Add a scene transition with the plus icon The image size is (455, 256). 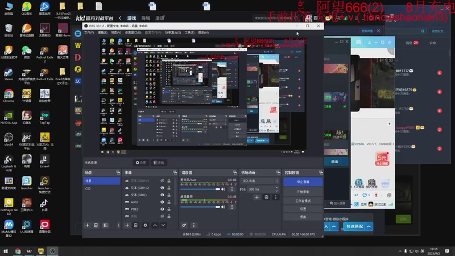tap(257, 197)
